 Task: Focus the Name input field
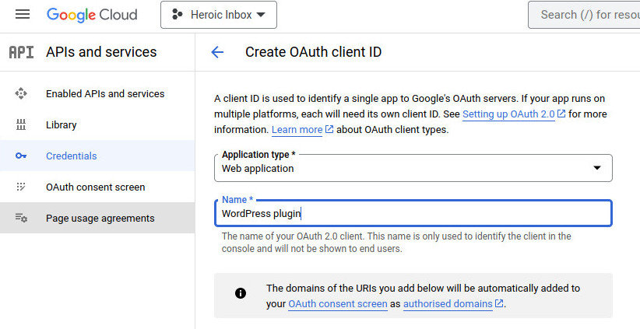(x=413, y=213)
